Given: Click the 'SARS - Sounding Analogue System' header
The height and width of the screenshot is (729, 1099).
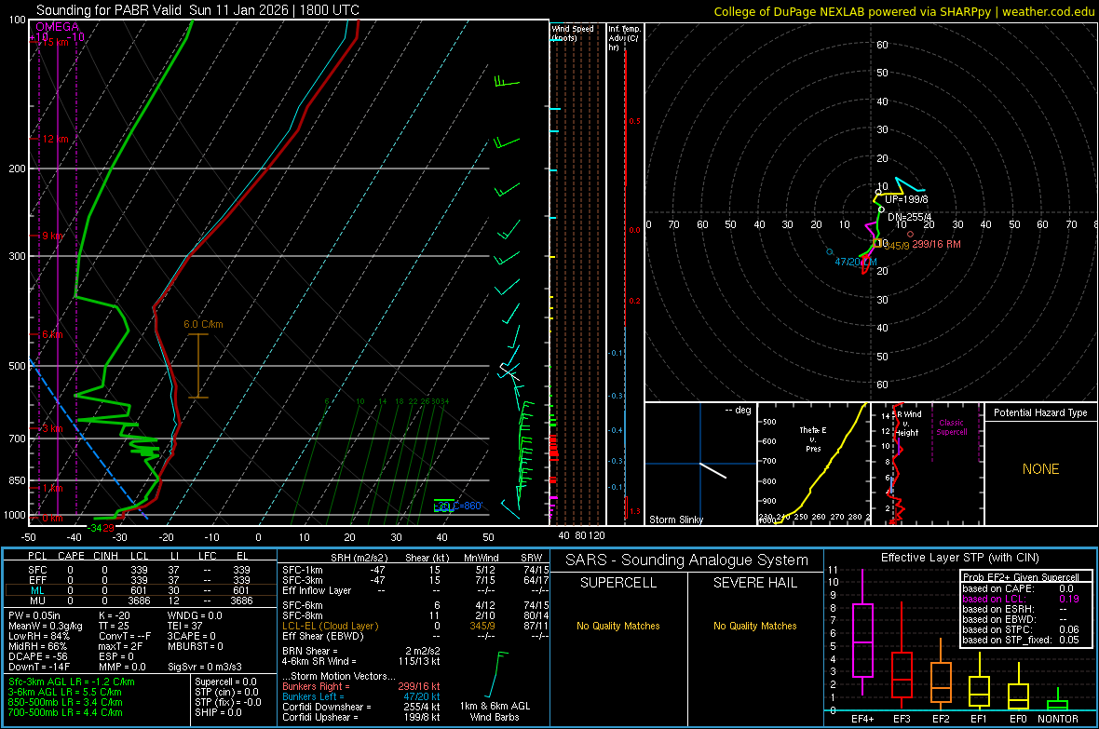Looking at the screenshot, I should coord(687,560).
